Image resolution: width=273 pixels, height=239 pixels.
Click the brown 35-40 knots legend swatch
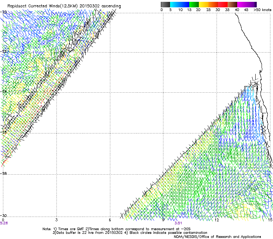click(x=232, y=4)
